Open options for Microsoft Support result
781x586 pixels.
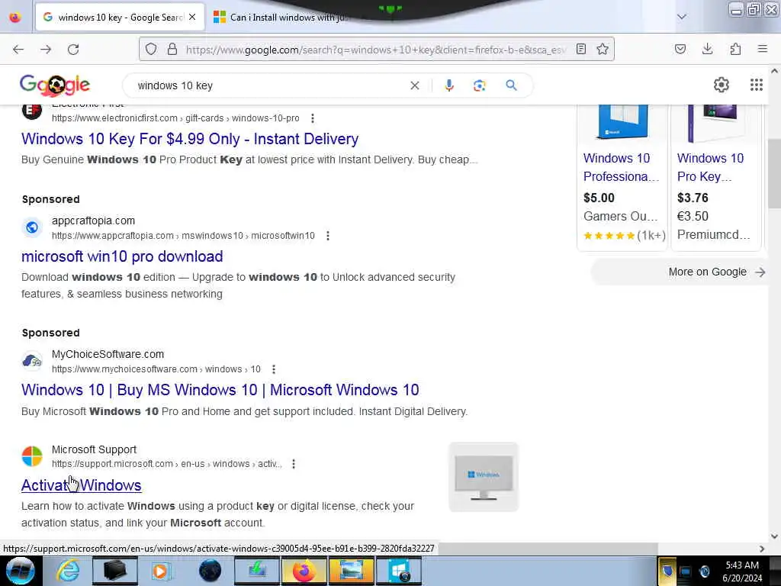click(294, 464)
